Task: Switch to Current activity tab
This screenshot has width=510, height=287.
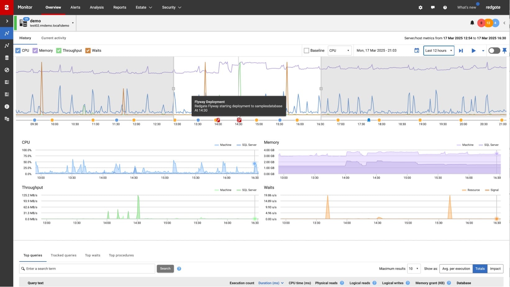Action: click(54, 38)
